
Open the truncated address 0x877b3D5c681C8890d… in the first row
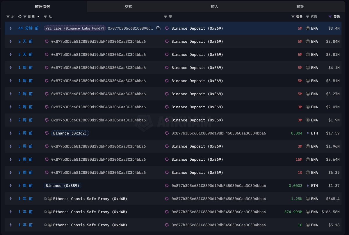point(131,28)
